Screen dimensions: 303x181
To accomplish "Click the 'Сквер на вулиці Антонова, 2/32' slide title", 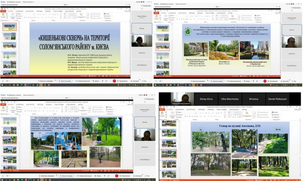I will 240,126.
